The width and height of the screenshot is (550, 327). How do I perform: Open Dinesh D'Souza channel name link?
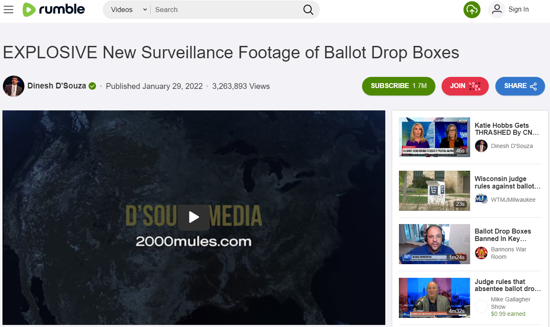[x=57, y=86]
